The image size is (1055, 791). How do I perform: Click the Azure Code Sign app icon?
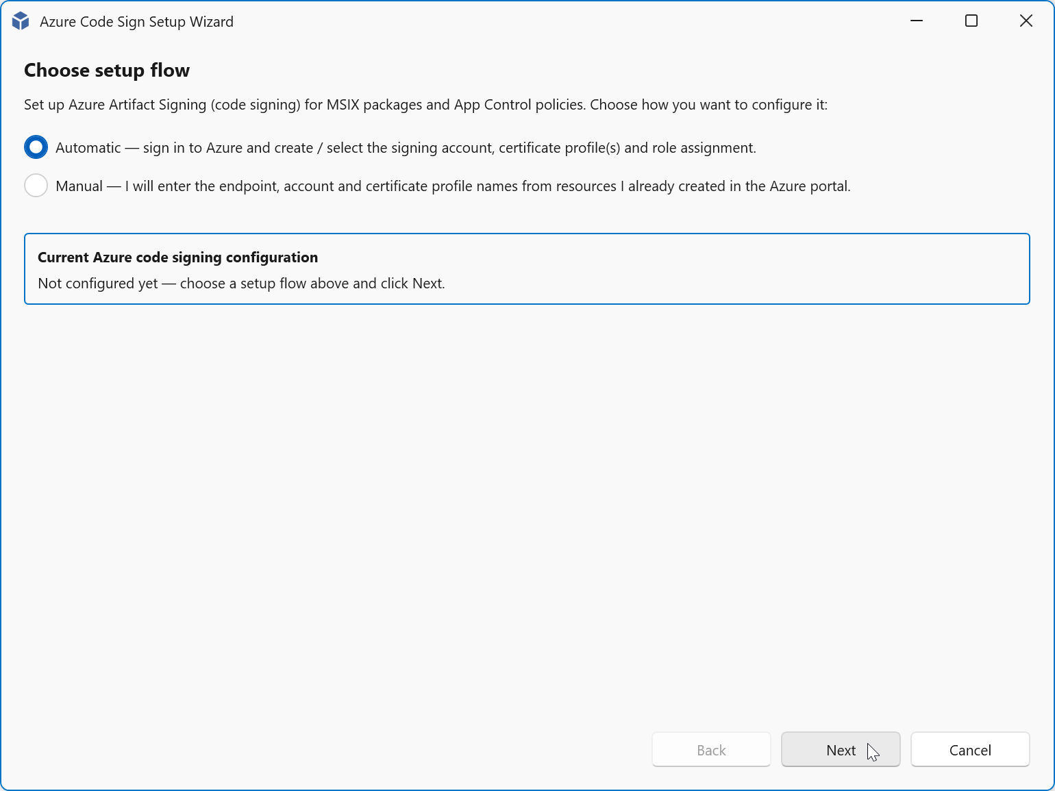pyautogui.click(x=21, y=21)
